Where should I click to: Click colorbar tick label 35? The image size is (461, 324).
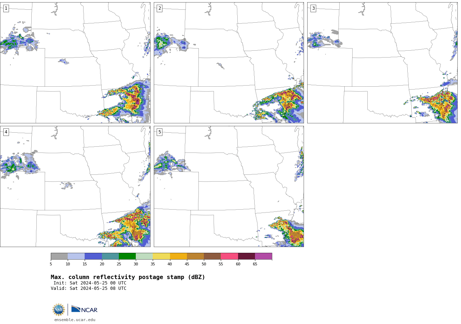coord(153,264)
